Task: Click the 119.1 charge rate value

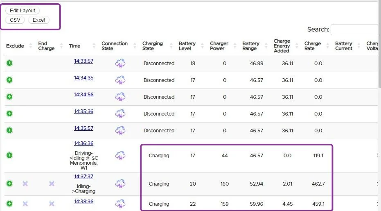Action: point(318,156)
